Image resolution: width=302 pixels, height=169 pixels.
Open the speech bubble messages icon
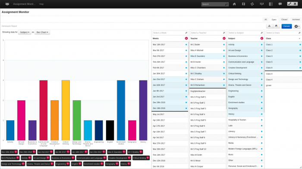(280, 4)
